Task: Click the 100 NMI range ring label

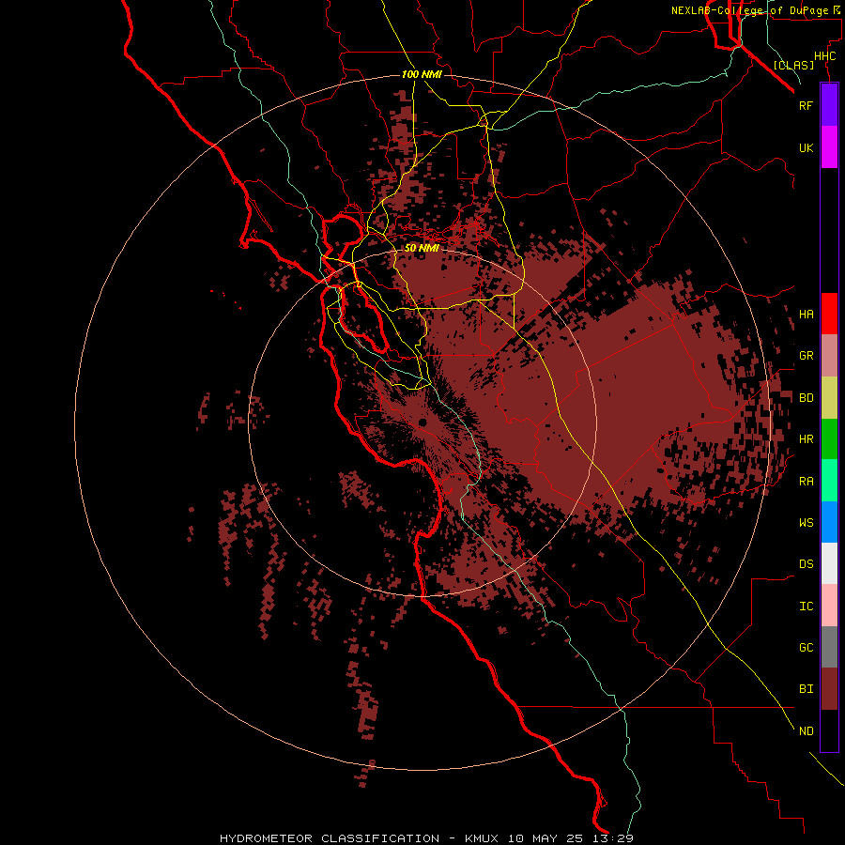Action: [422, 74]
